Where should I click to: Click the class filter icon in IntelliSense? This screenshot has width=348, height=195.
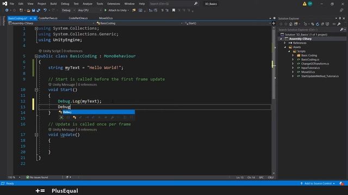click(74, 118)
